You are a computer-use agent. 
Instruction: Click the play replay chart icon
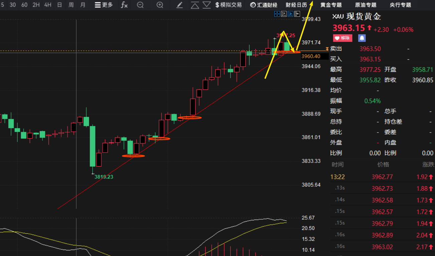click(x=290, y=14)
